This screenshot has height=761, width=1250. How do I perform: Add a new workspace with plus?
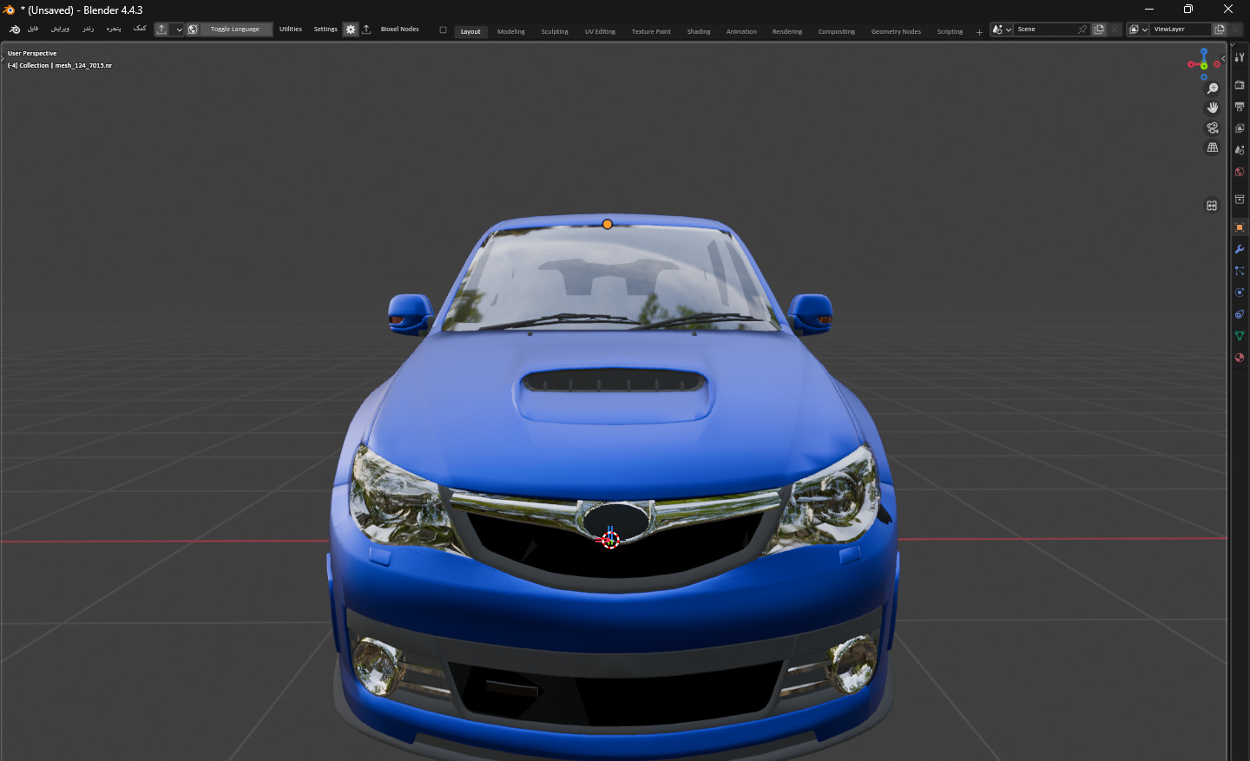[979, 32]
